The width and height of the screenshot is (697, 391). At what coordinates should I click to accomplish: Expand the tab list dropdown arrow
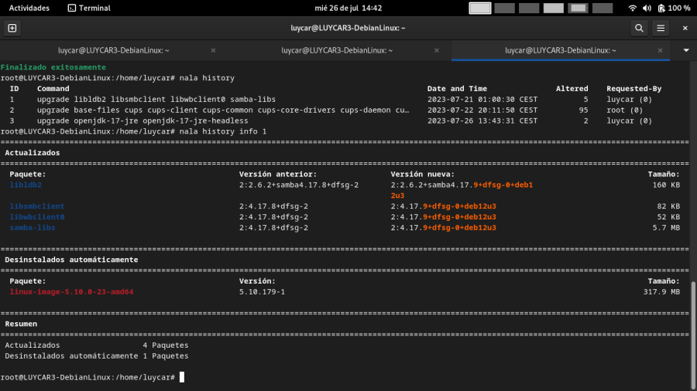(685, 50)
